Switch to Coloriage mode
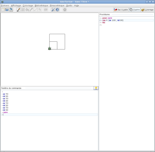Viewport: 155px width, 152px height. pyautogui.click(x=147, y=10)
